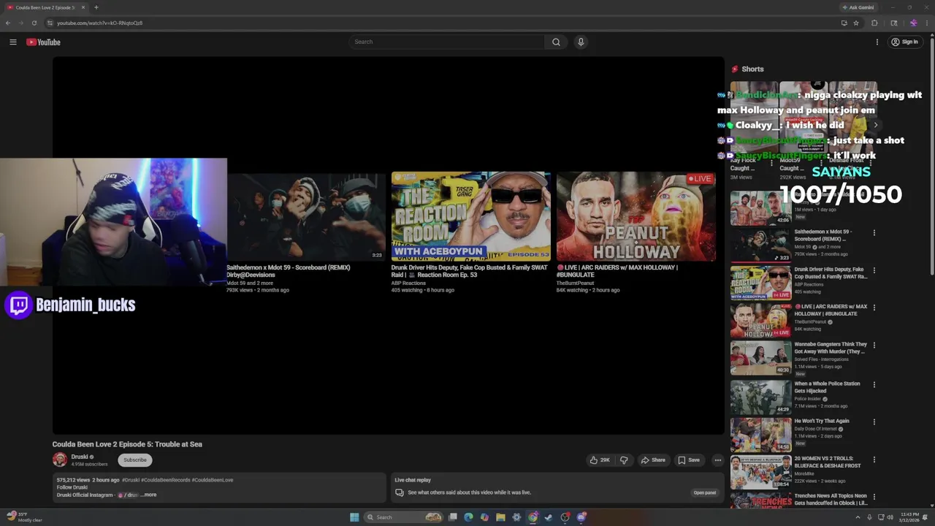Image resolution: width=935 pixels, height=526 pixels.
Task: Start voice search with the microphone
Action: [581, 42]
